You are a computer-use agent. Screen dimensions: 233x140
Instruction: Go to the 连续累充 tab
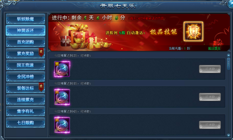tap(25, 100)
